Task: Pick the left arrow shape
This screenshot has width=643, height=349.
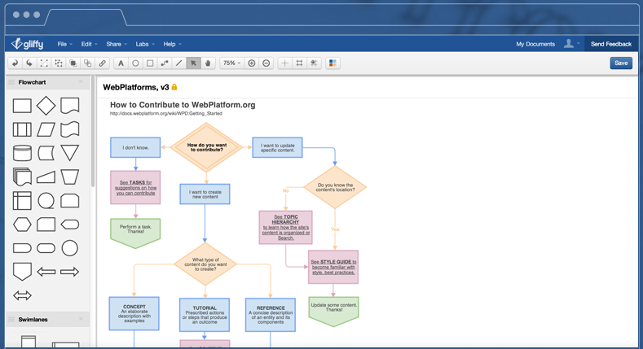Action: pos(46,272)
